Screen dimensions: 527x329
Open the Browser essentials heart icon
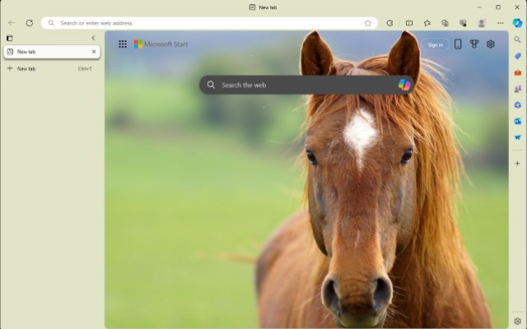(463, 23)
